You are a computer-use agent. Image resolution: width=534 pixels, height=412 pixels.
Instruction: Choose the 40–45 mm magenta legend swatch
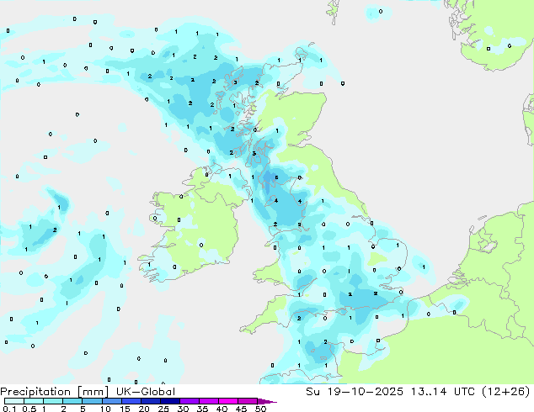[x=228, y=401]
